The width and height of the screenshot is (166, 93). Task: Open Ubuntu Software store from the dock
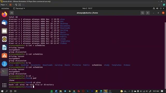(x=4, y=56)
